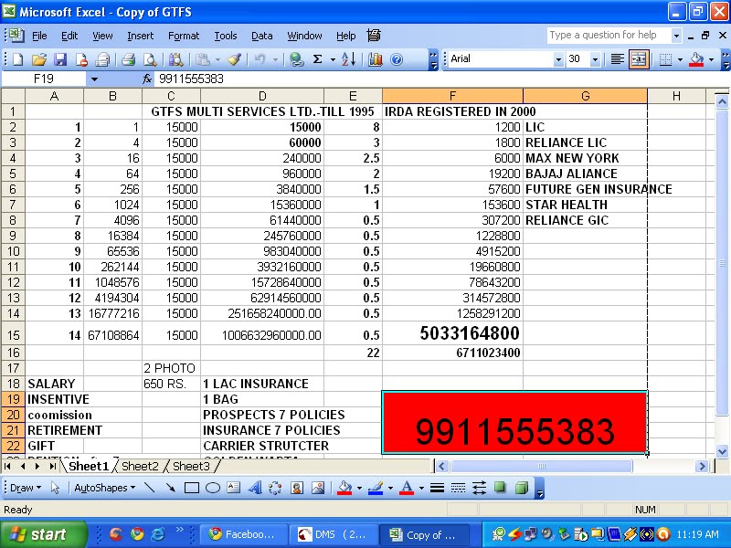
Task: Open Print Preview
Action: click(150, 59)
